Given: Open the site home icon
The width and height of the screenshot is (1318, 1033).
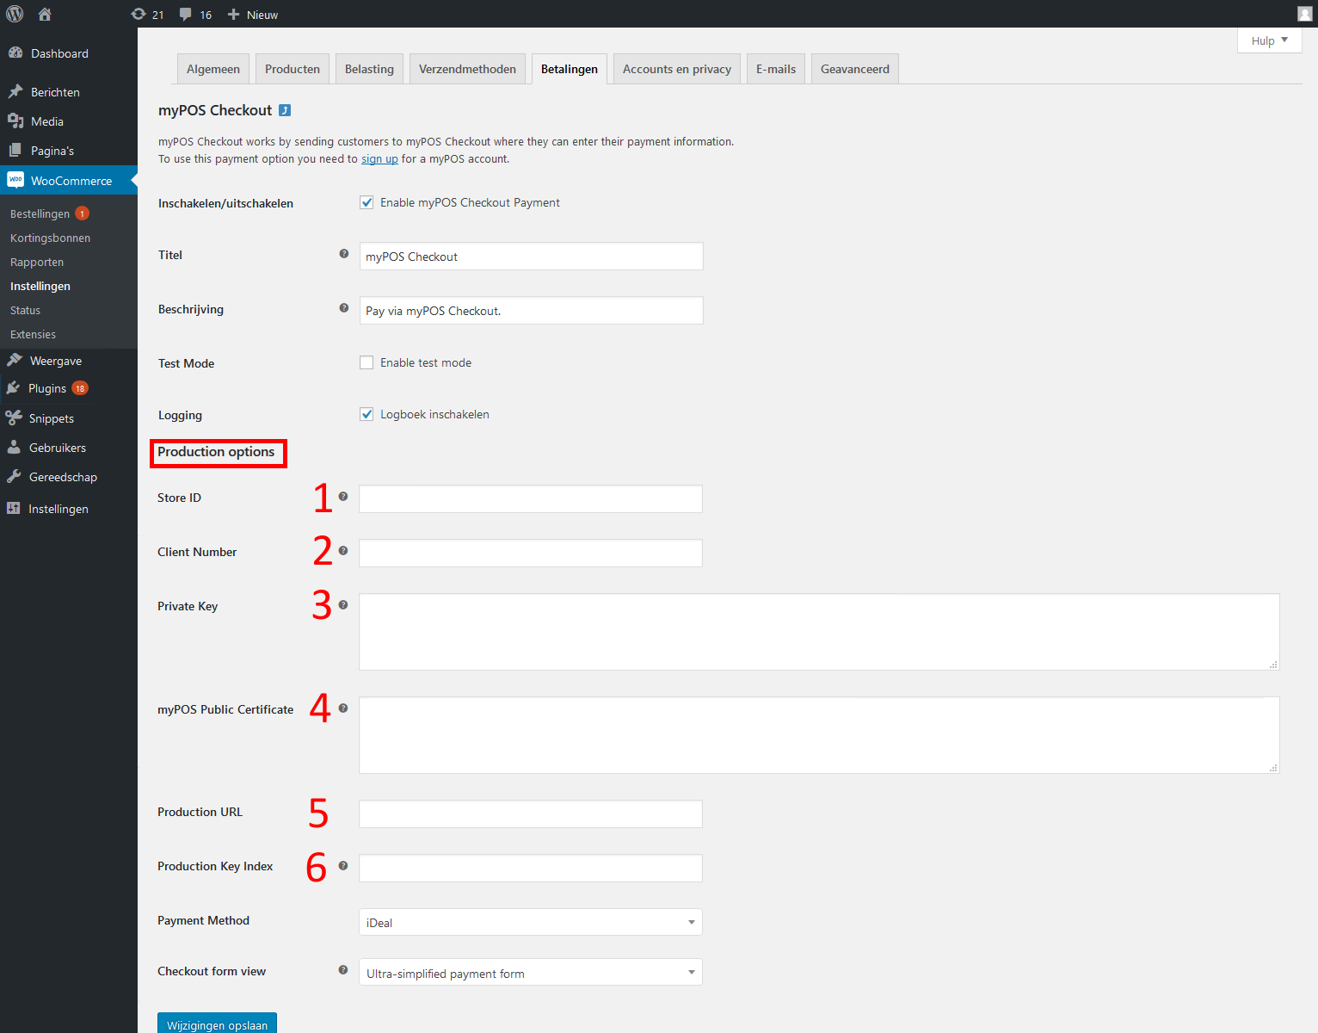Looking at the screenshot, I should click(45, 14).
